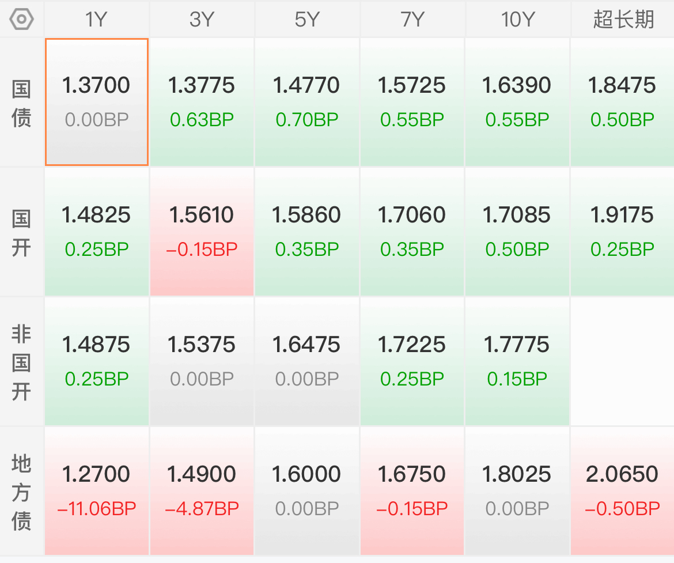Open 地方债 超长期 cell showing 2.0650
The width and height of the screenshot is (674, 563).
623,491
